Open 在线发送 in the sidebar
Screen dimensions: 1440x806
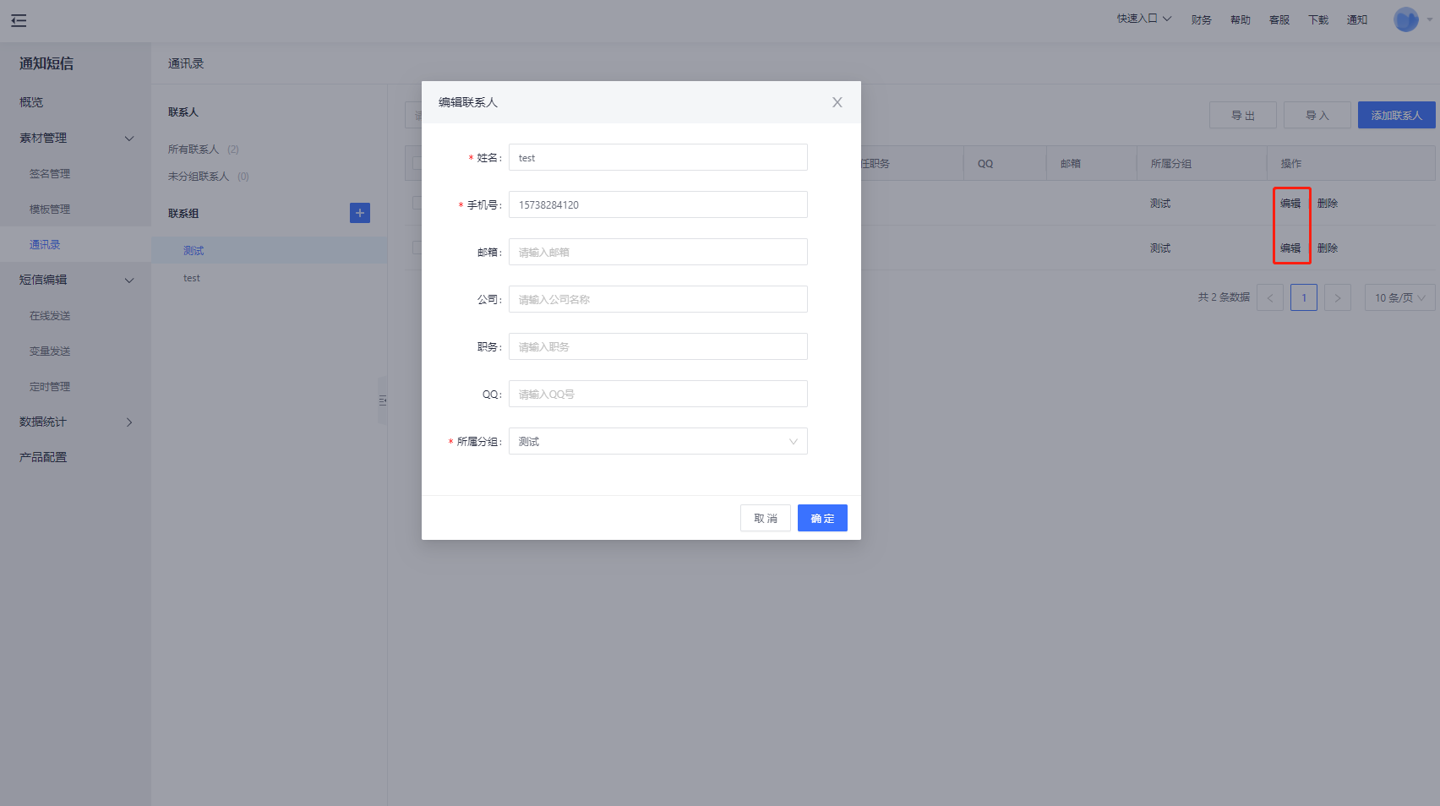coord(50,316)
